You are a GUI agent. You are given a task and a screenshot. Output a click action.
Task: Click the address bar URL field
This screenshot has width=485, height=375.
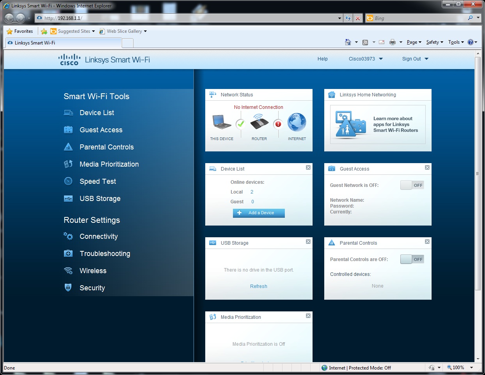189,18
